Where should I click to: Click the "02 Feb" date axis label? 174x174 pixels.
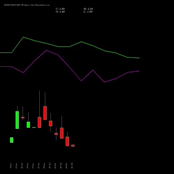[61, 166]
